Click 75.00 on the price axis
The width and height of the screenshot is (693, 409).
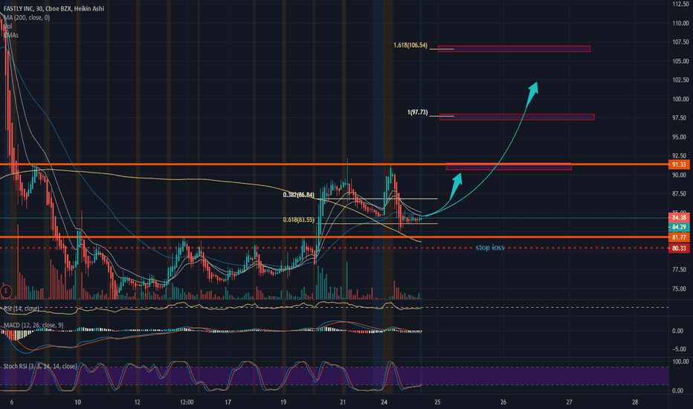click(680, 289)
